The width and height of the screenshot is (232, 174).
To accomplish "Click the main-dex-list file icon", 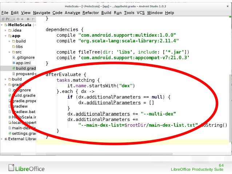I will [x=10, y=128].
